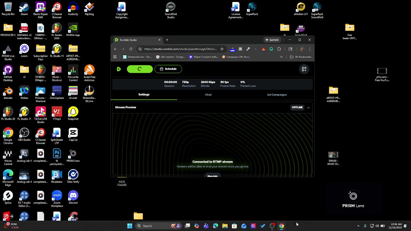Click the taskbar Search box
The width and height of the screenshot is (411, 231).
159,226
